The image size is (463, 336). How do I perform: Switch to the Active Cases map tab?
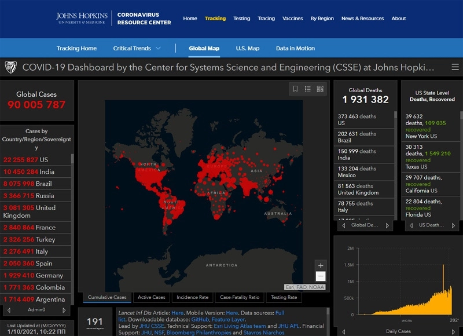click(151, 297)
